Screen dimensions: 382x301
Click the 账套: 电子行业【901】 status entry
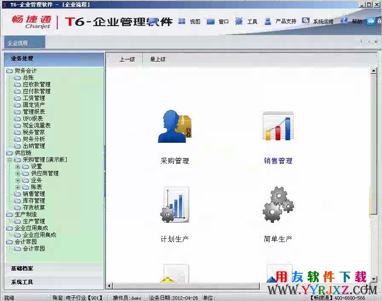[77, 298]
